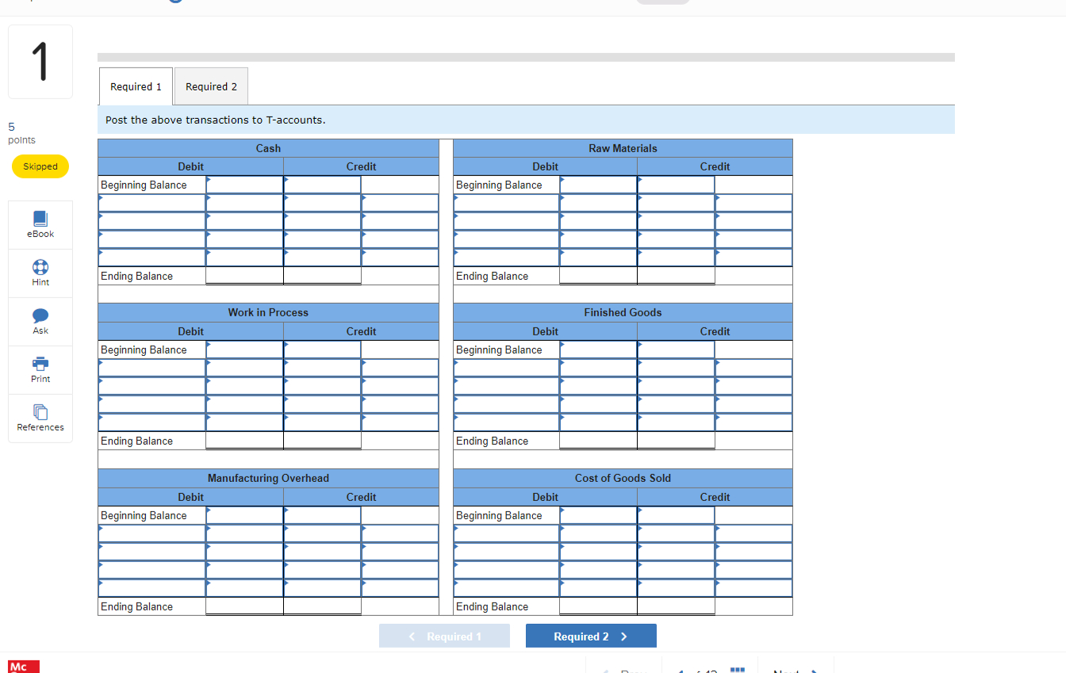Switch to the Required 1 tab

[x=136, y=86]
